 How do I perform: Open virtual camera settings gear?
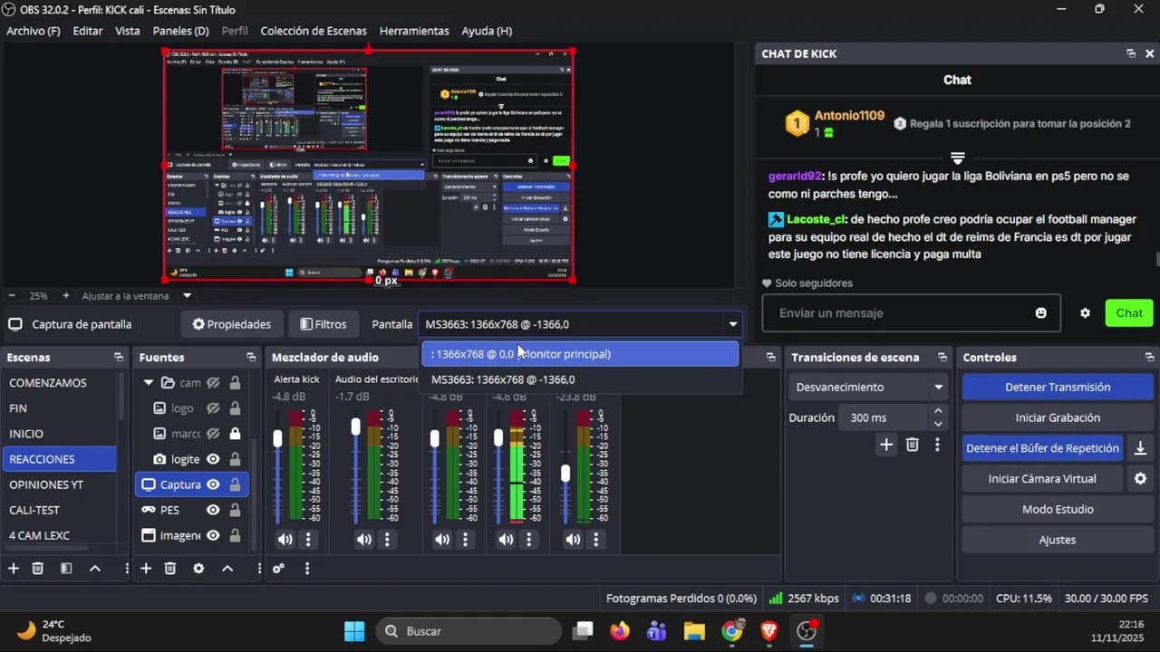(1140, 479)
